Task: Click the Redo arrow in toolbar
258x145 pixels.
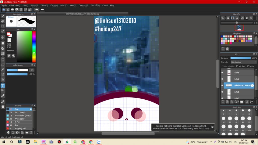Action: 42,10
